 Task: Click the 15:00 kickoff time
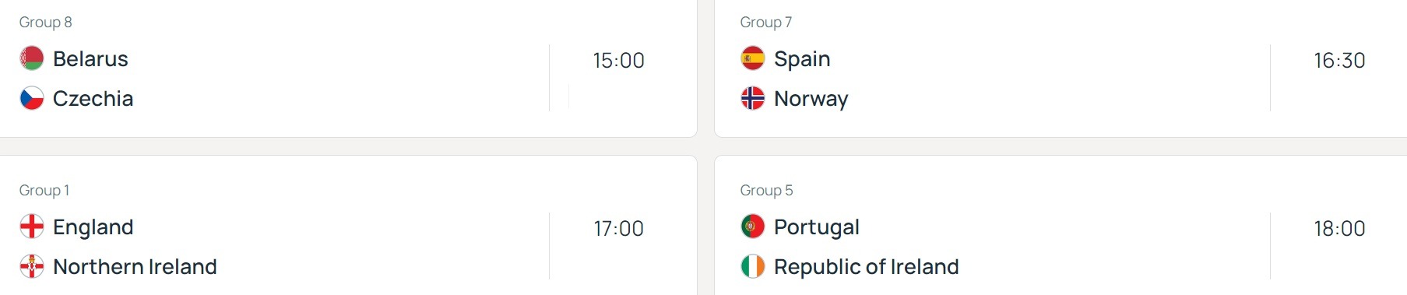coord(619,61)
